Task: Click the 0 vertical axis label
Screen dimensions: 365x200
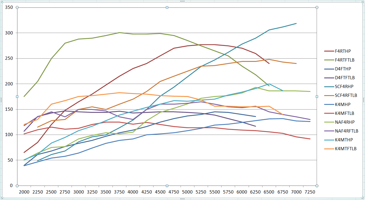Action: pyautogui.click(x=11, y=186)
